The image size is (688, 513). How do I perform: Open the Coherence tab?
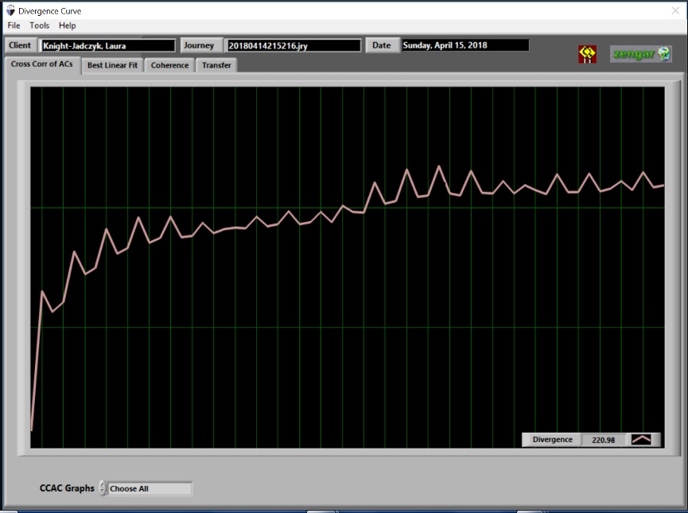169,65
